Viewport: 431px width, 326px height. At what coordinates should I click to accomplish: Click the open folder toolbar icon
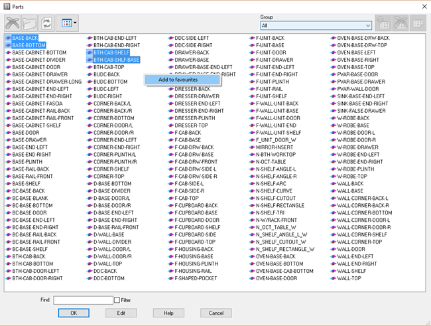[x=29, y=23]
